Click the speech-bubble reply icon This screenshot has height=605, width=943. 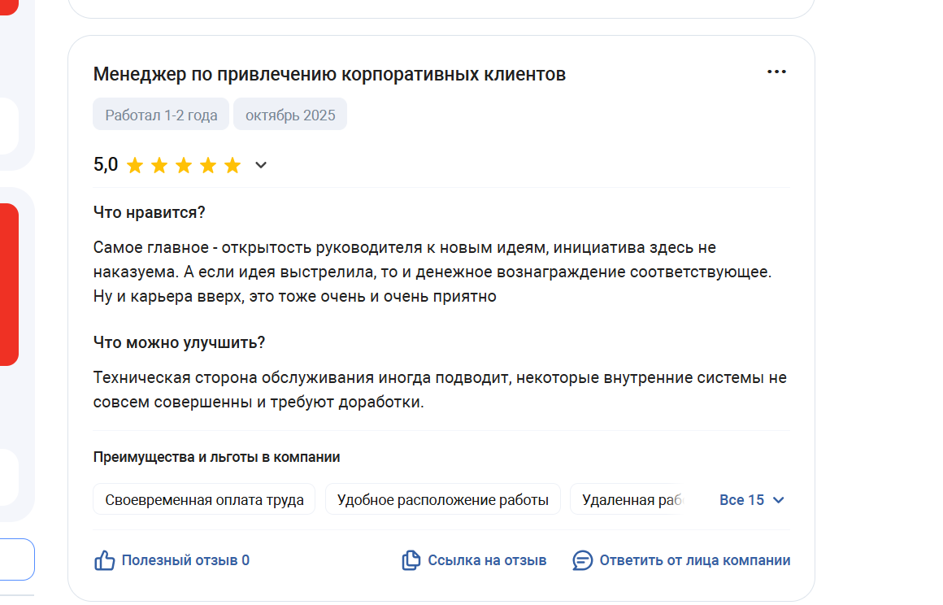[583, 560]
